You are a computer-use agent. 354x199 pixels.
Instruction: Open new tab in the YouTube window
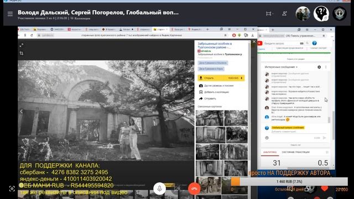(x=273, y=29)
